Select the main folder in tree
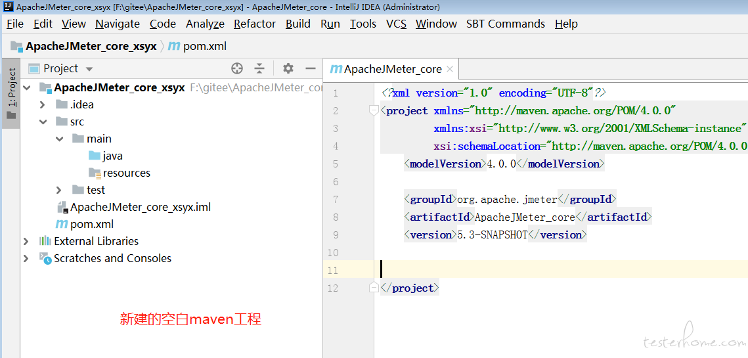748x358 pixels. pos(99,139)
